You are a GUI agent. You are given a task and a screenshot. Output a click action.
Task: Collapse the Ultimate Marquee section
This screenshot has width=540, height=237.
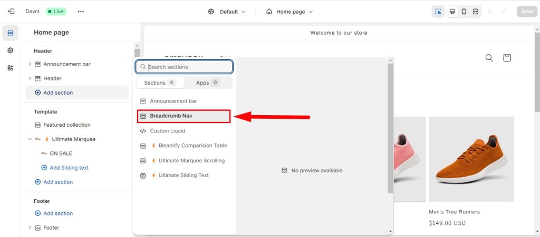click(x=30, y=139)
